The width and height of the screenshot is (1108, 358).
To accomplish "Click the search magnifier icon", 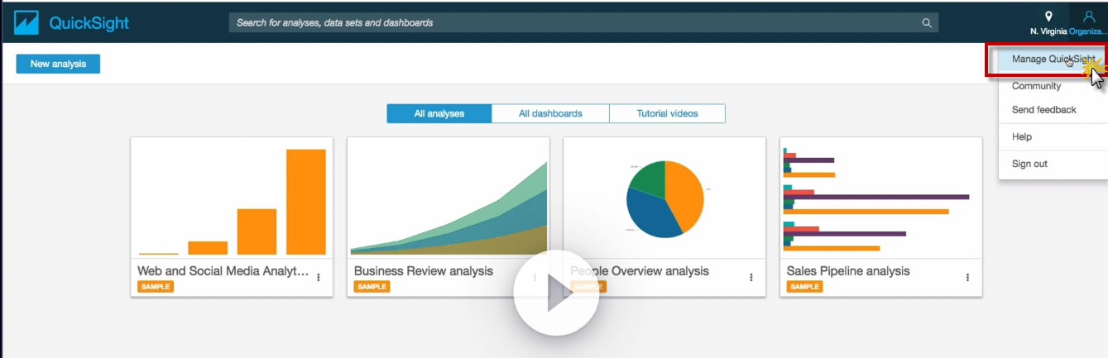I will (x=927, y=23).
